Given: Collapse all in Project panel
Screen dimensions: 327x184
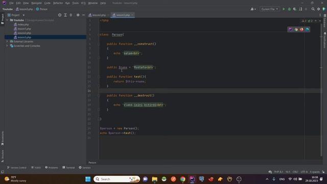Looking at the screenshot, I should click(71, 15).
